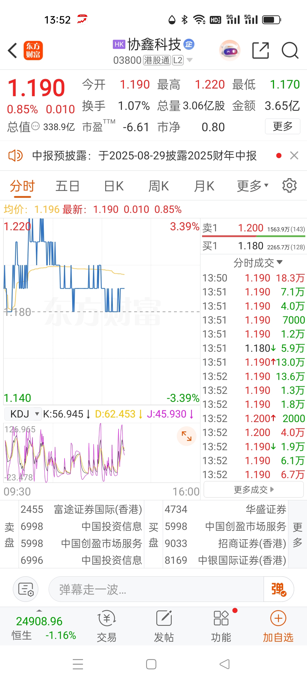Switch to the 五日 tab
This screenshot has width=307, height=683.
[x=67, y=186]
